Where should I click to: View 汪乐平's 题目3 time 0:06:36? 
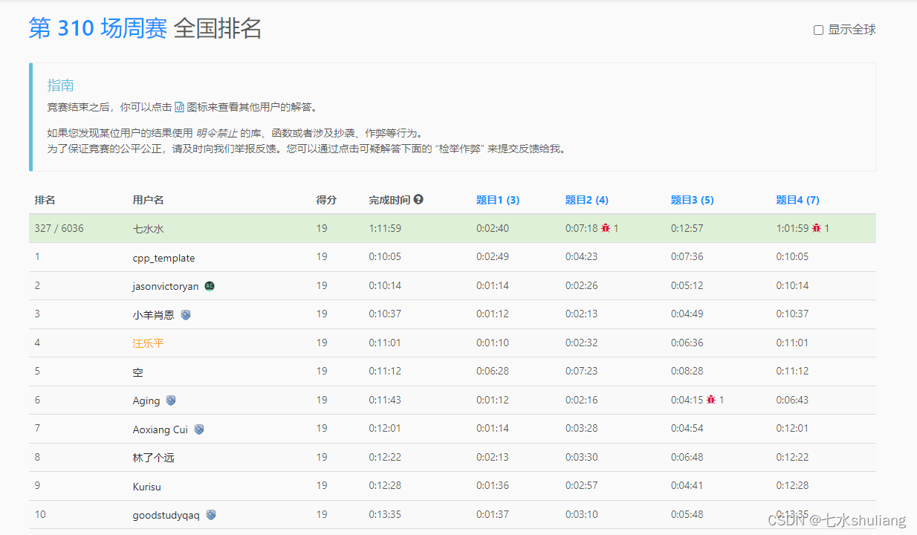(x=687, y=343)
